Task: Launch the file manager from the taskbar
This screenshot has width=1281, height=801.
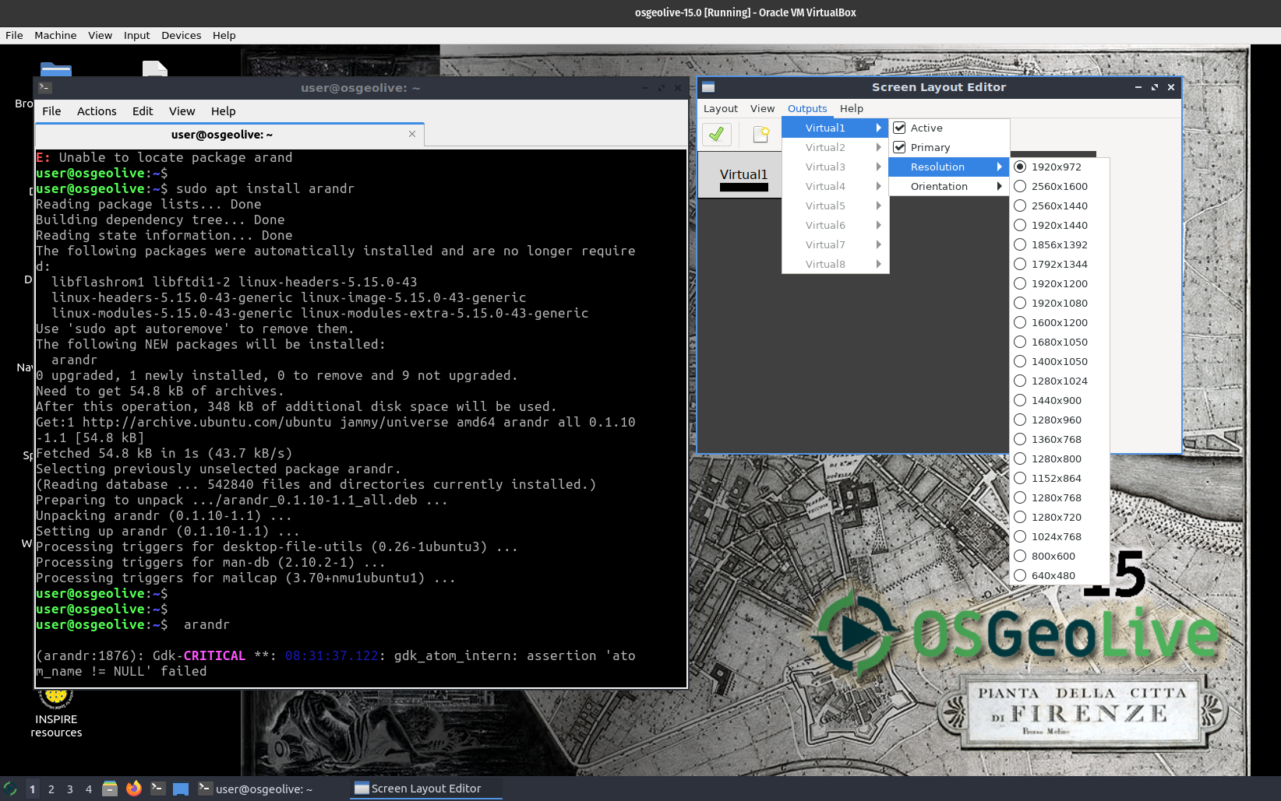Action: [x=110, y=789]
